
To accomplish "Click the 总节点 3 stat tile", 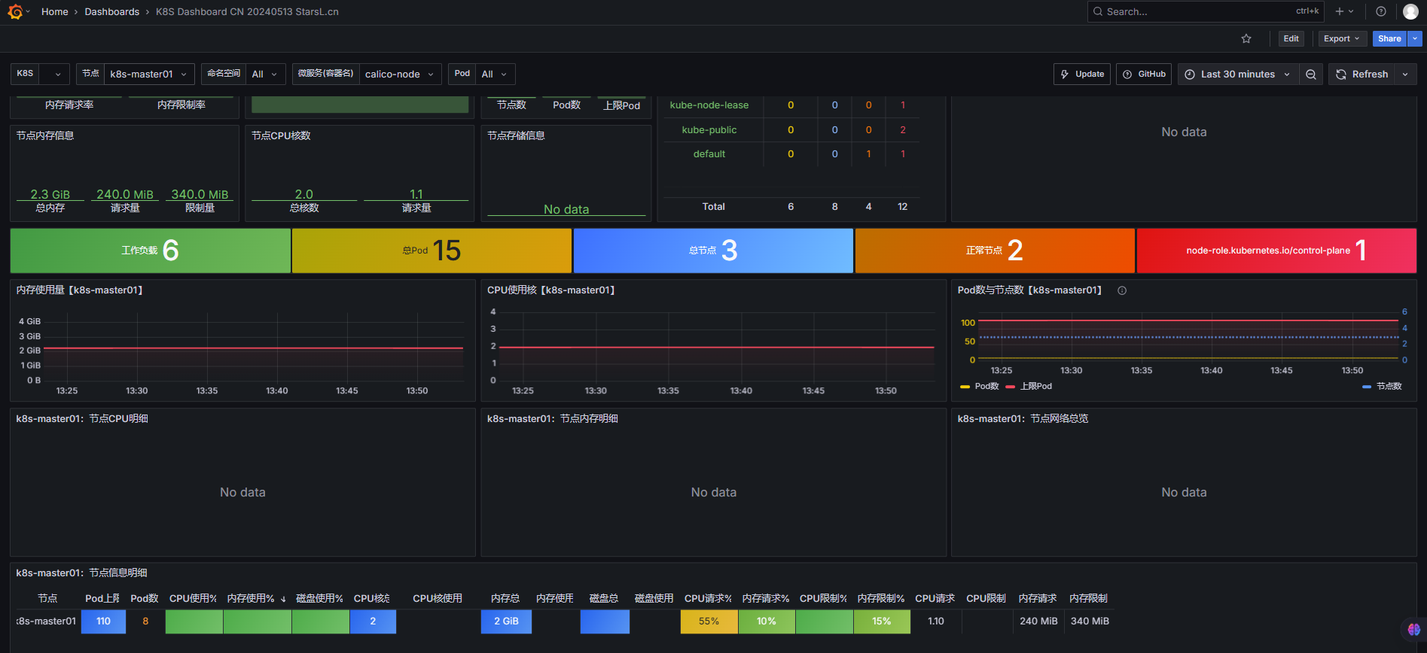I will coord(713,251).
